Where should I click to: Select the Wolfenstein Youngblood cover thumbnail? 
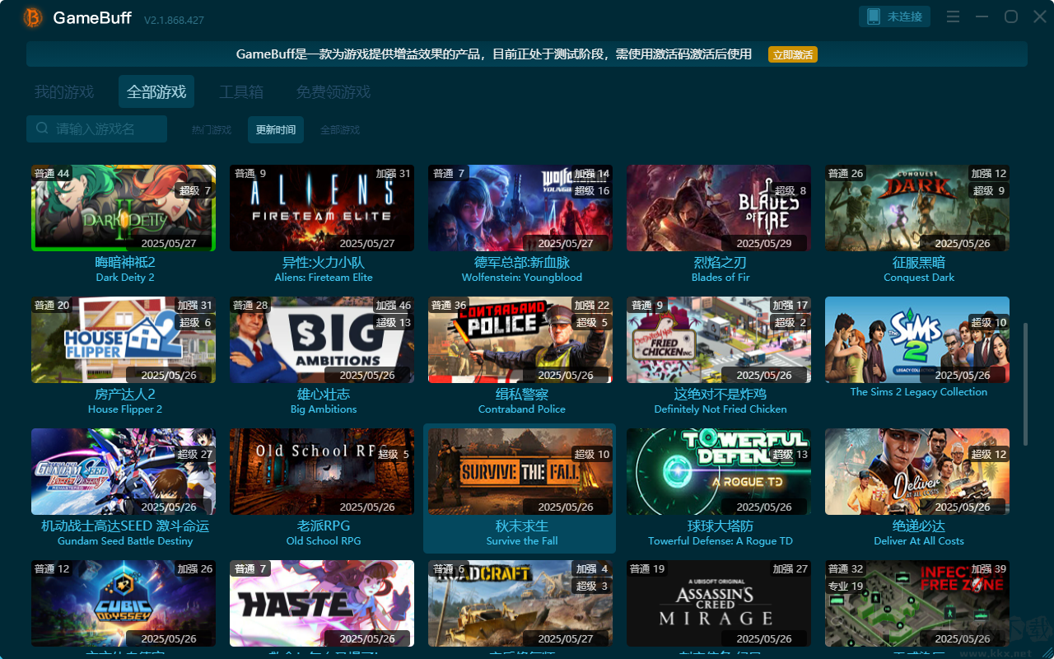[520, 208]
